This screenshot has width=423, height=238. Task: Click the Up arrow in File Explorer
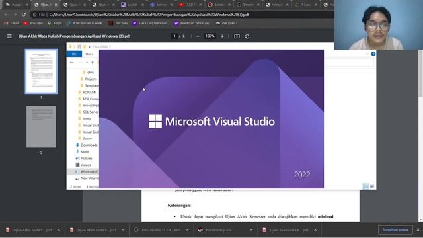(93, 63)
